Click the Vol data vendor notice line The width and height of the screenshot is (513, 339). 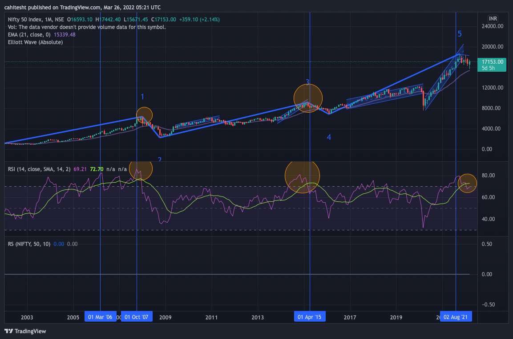click(x=87, y=27)
